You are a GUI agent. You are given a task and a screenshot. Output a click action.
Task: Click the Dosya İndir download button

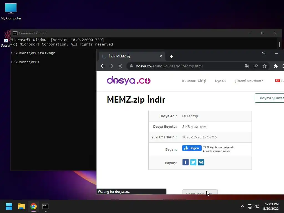(200, 192)
